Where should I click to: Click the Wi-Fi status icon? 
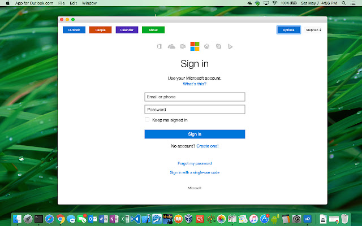[x=274, y=3]
